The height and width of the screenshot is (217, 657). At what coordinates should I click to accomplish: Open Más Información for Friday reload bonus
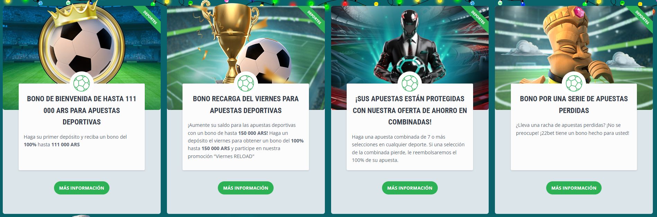246,188
